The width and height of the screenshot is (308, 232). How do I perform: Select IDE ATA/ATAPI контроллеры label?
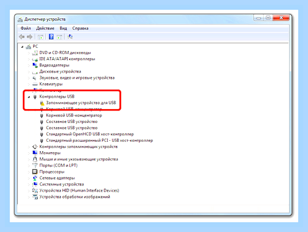(67, 59)
